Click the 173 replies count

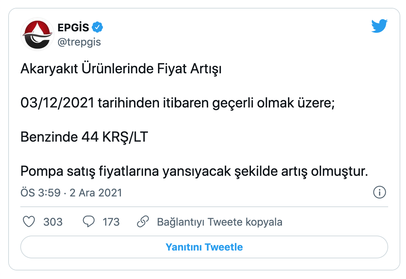click(x=111, y=222)
